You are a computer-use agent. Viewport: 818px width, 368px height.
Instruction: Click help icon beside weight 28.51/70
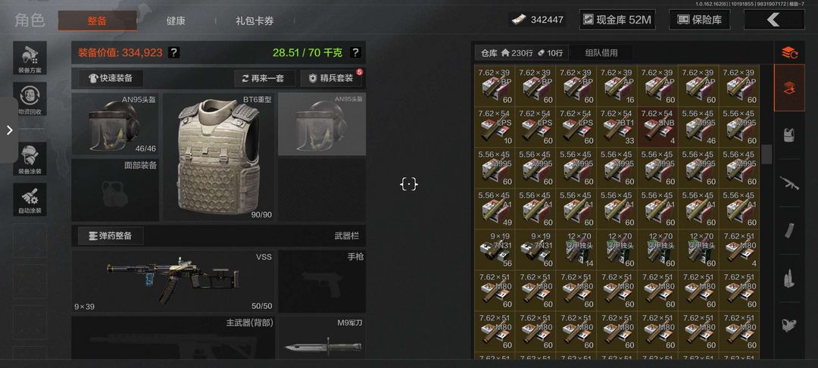tap(354, 53)
